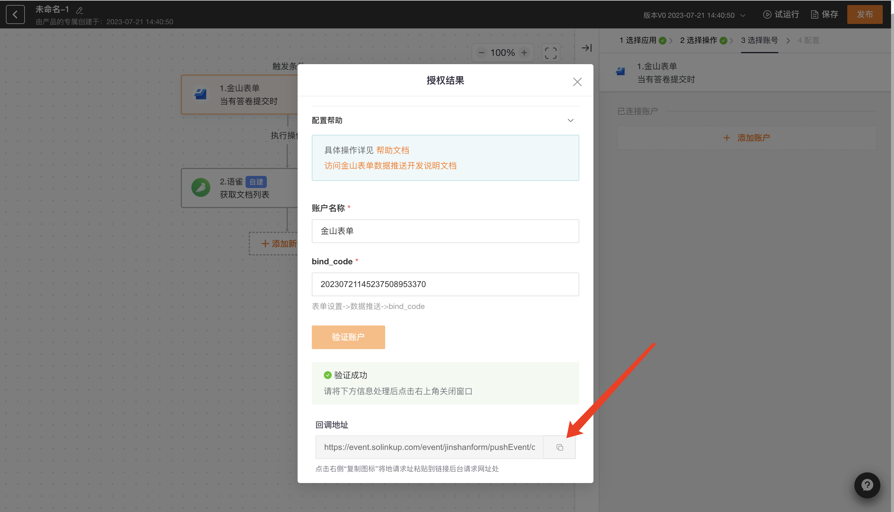Toggle fullscreen canvas view icon
Image resolution: width=894 pixels, height=512 pixels.
(551, 53)
